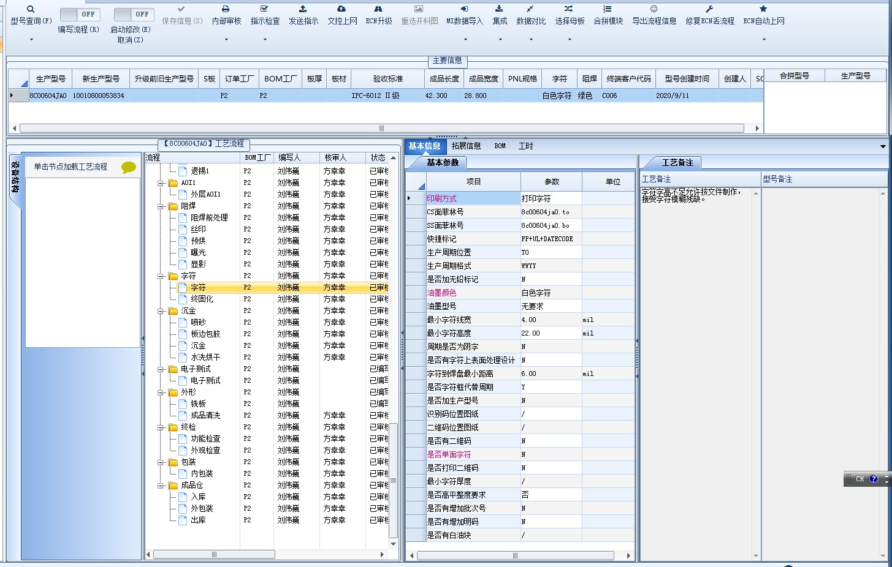Click MI数据导入 import icon
The image size is (892, 567).
pyautogui.click(x=464, y=9)
